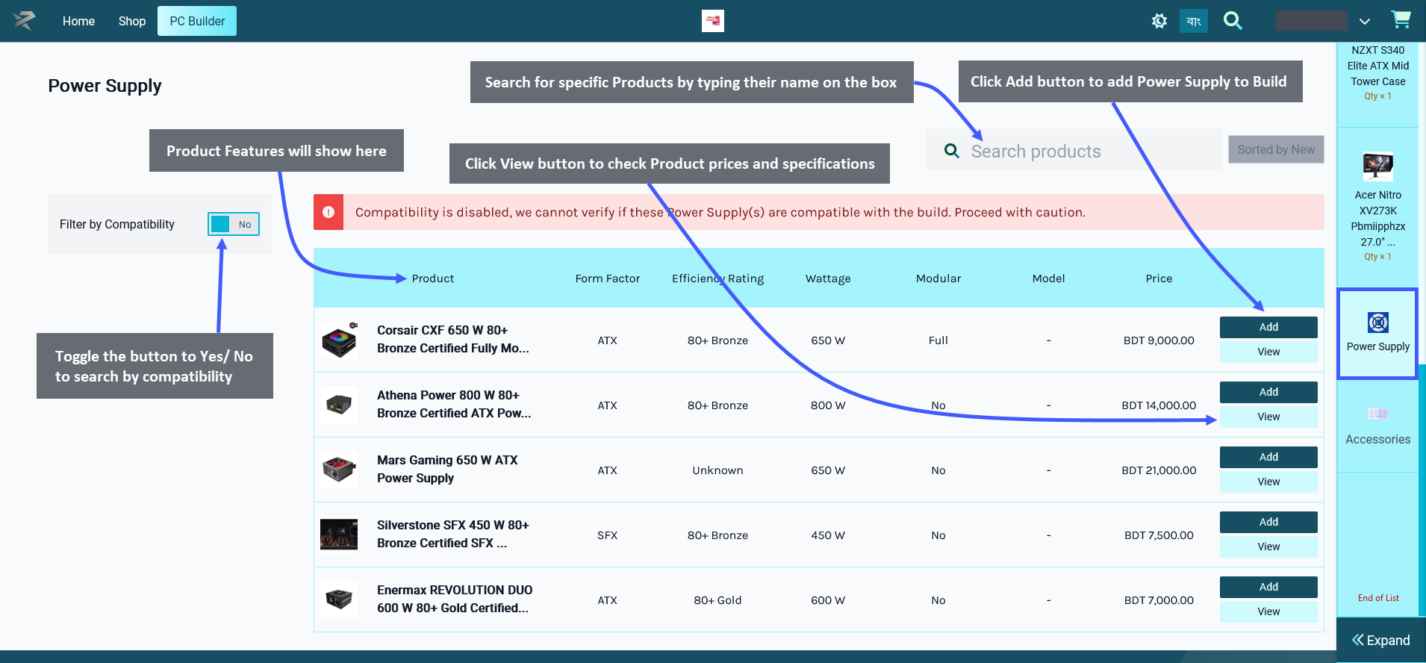Click the Silverstone SFX product thumbnail
This screenshot has height=663, width=1426.
tap(339, 535)
